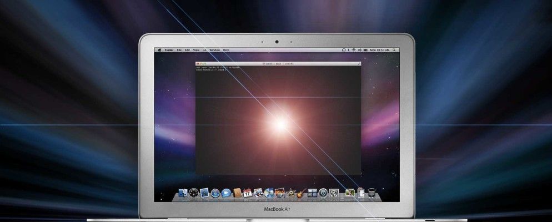Image resolution: width=552 pixels, height=222 pixels.
Task: Open the File menu
Action: coord(179,50)
